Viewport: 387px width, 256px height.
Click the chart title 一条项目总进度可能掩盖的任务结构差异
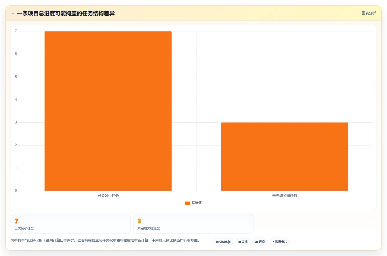66,13
